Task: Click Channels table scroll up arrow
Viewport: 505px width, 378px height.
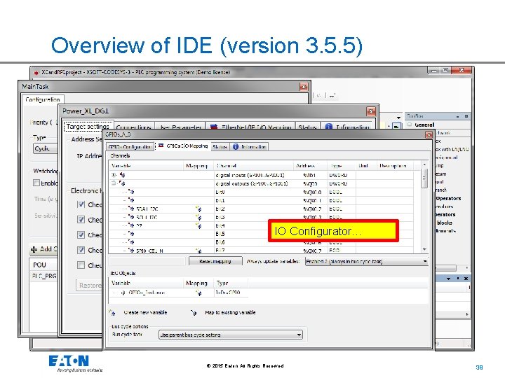Action: pos(424,164)
